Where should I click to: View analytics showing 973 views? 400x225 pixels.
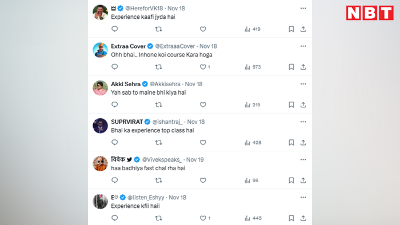point(253,67)
